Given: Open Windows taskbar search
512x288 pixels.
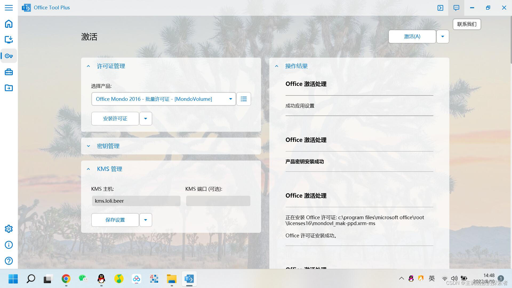Looking at the screenshot, I should (31, 279).
